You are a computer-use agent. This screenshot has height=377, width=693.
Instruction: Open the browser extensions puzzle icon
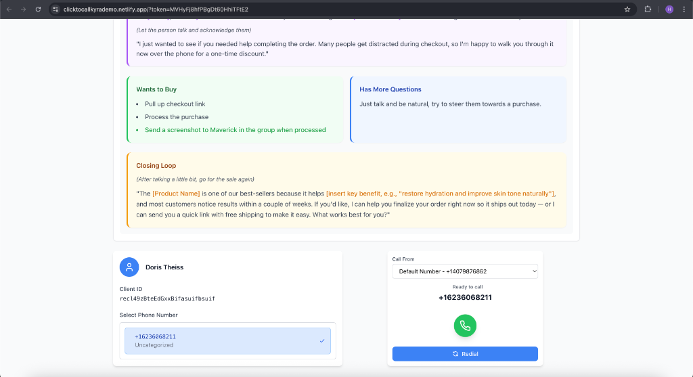(648, 9)
